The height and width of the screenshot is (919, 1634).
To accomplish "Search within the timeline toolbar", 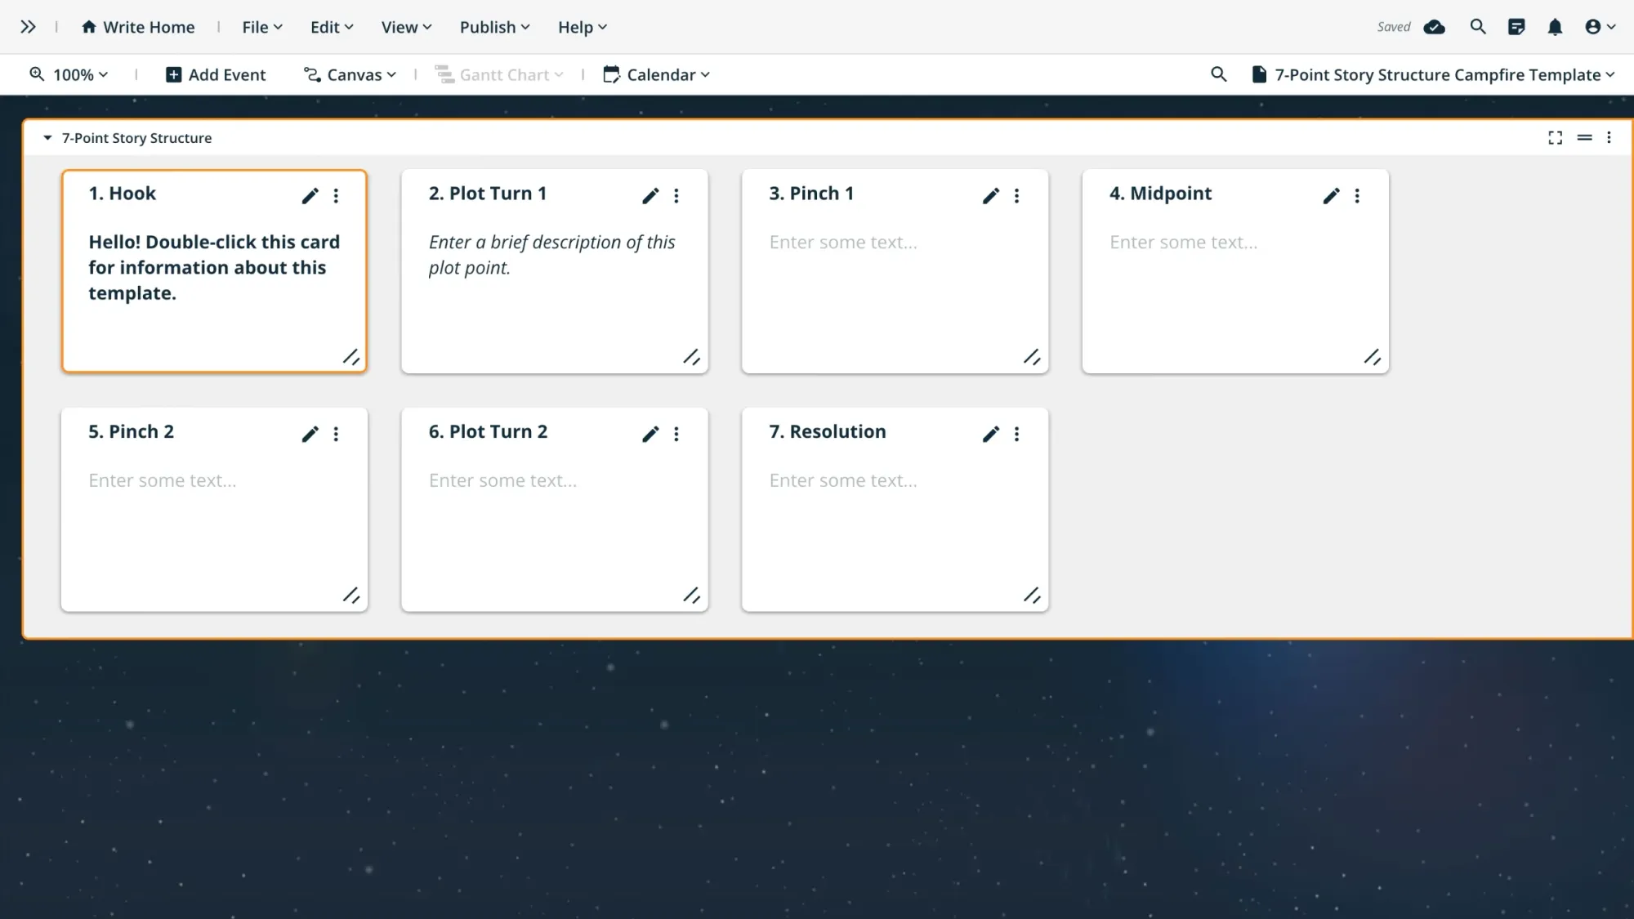I will click(1218, 74).
